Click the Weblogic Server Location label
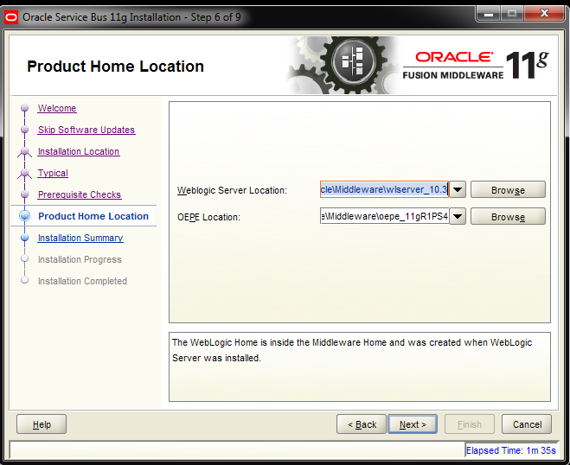This screenshot has width=570, height=465. 232,190
